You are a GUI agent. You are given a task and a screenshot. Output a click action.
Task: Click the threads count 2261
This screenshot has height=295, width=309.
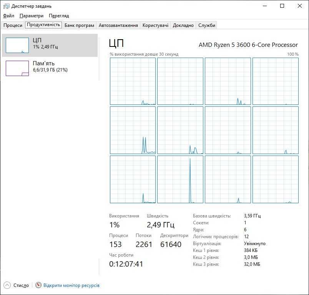[x=144, y=244]
